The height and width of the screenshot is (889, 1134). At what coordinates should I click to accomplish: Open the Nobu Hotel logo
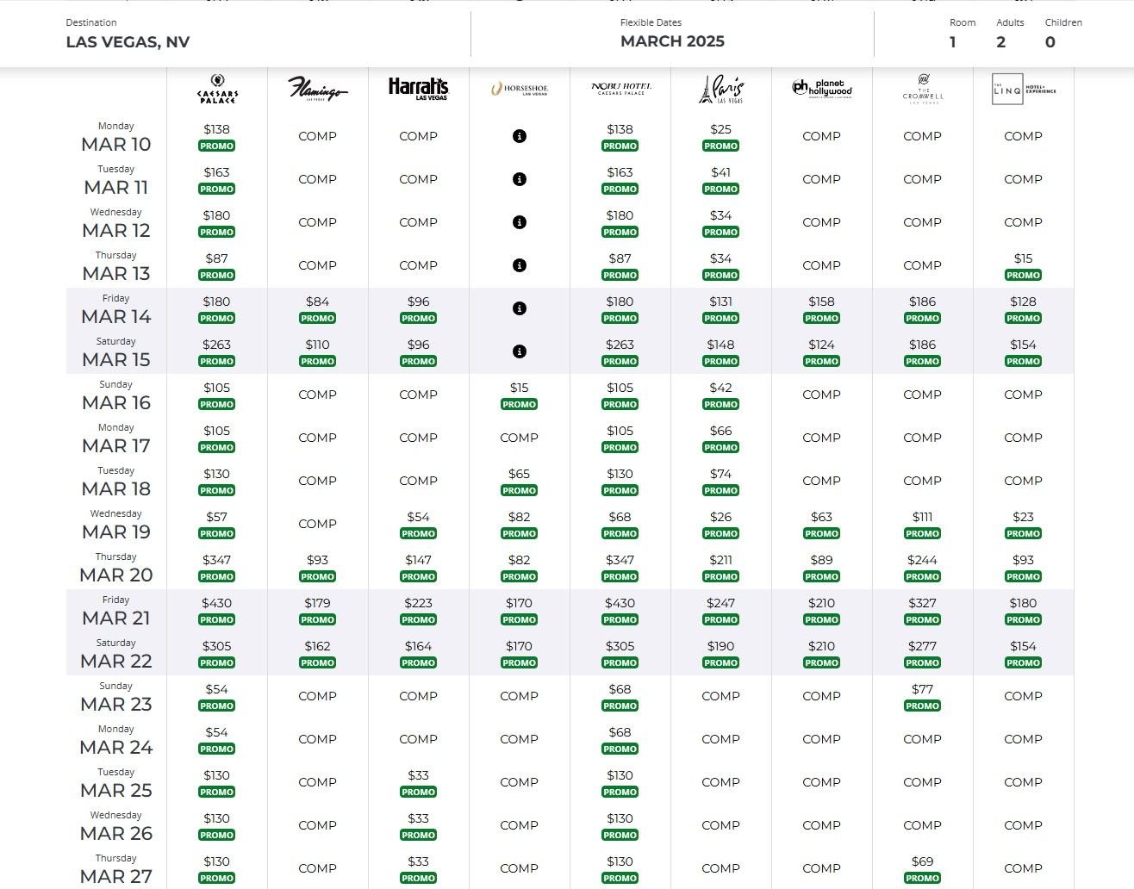pos(620,89)
